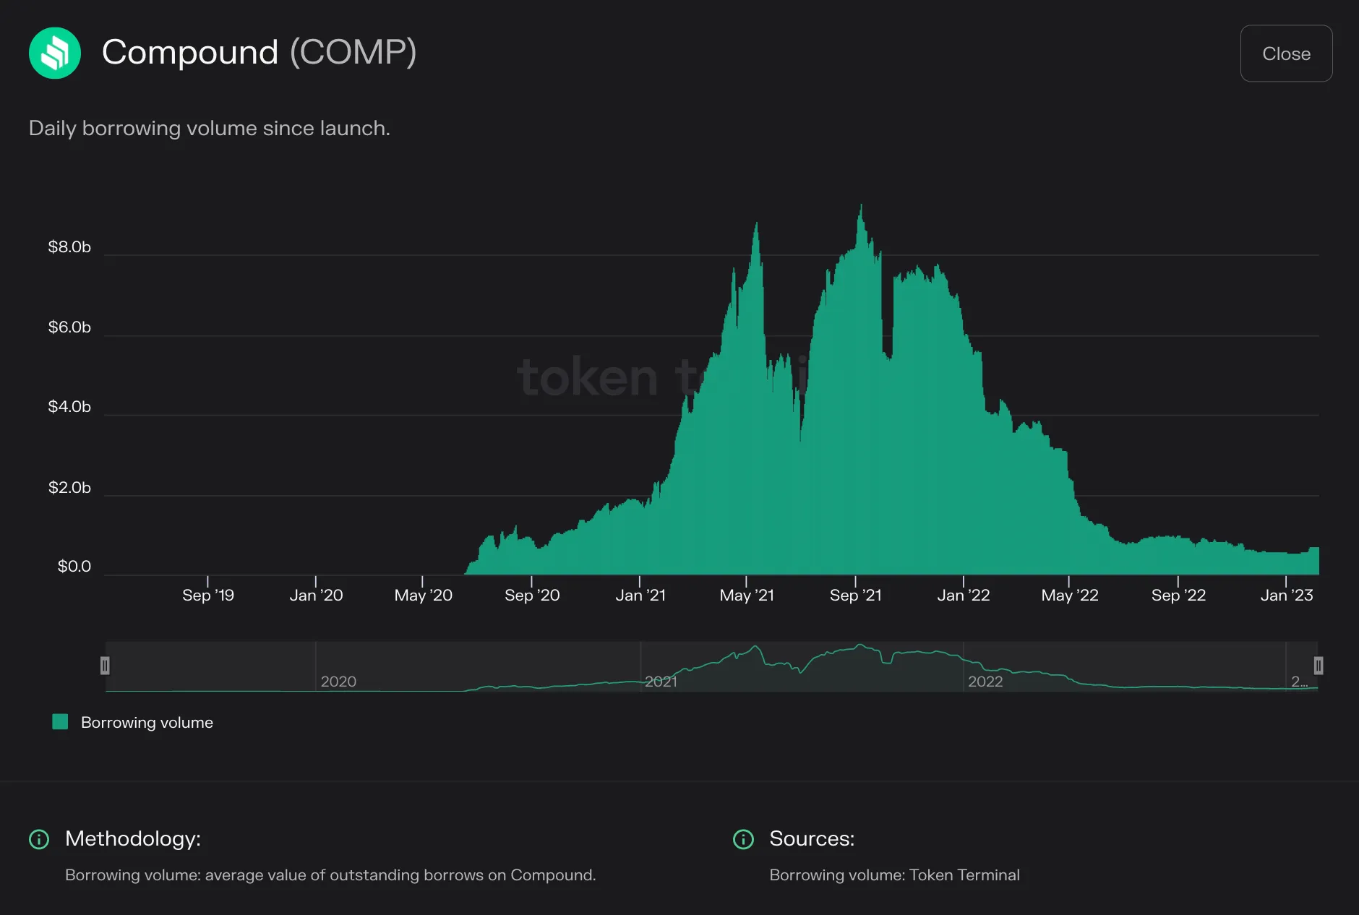The width and height of the screenshot is (1359, 915).
Task: Click the Sources info icon
Action: click(x=743, y=839)
